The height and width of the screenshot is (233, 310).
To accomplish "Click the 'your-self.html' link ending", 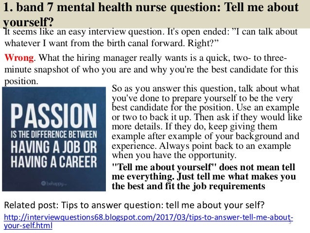I will [x=29, y=226].
